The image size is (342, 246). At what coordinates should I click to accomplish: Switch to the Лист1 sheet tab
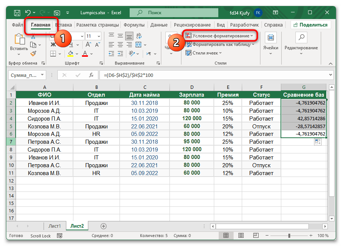coord(54,226)
